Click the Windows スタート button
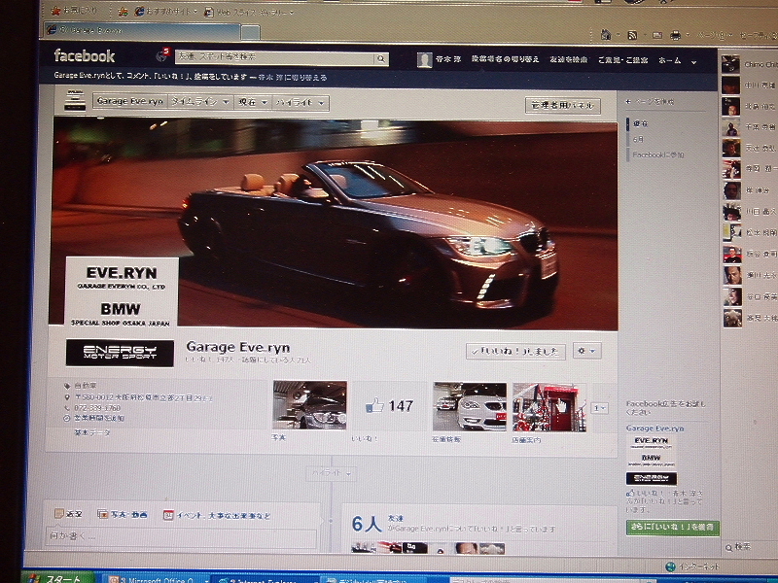 (58, 577)
